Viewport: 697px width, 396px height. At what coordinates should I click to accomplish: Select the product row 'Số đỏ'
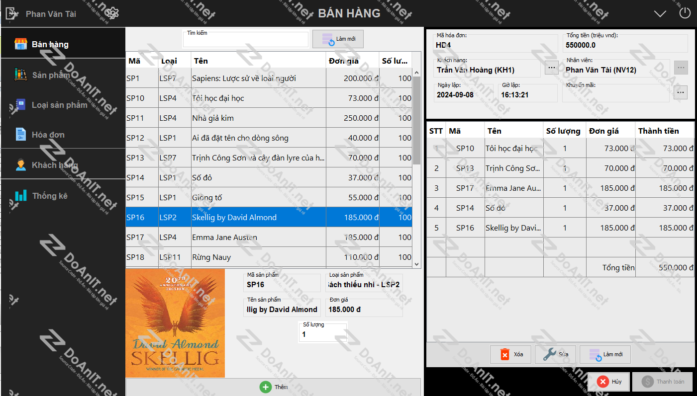click(269, 177)
